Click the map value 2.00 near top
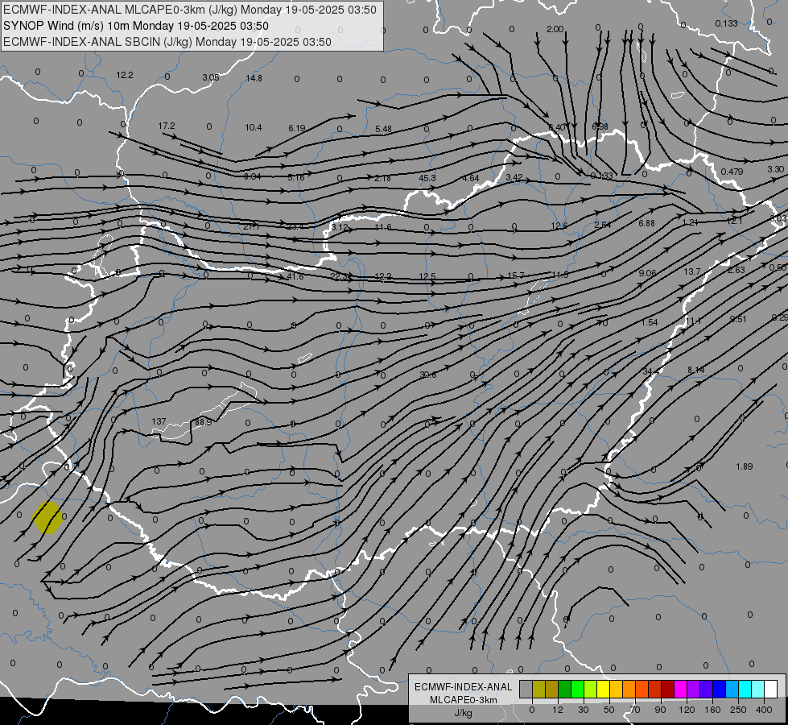 [555, 29]
